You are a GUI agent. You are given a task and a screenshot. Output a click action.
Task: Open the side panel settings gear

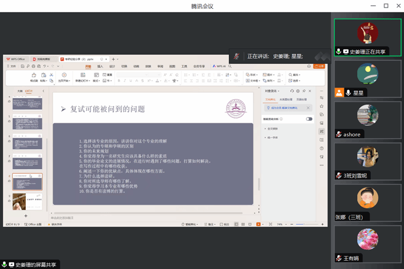click(298, 91)
